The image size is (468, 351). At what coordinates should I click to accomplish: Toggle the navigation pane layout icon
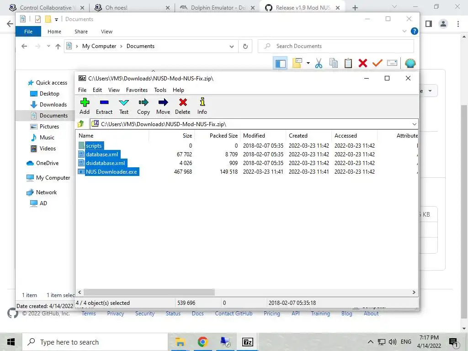(280, 63)
